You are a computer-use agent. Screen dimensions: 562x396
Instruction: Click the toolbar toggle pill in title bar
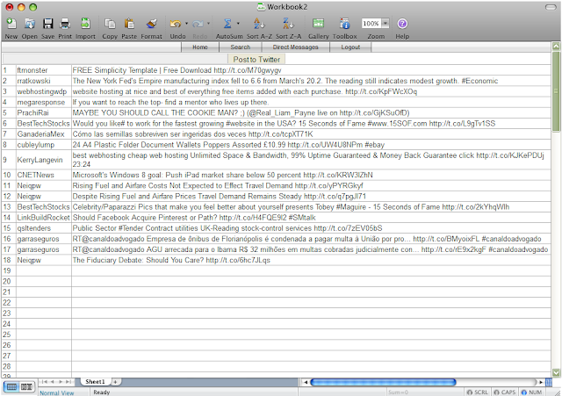click(x=551, y=7)
